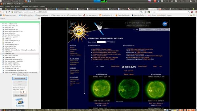
Task: Click the SITE MAP nav button
Action: pos(164,30)
